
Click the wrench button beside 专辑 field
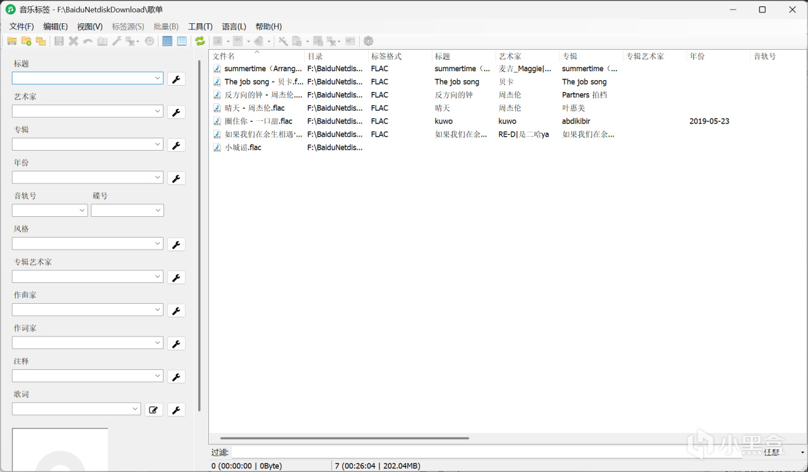(x=177, y=145)
